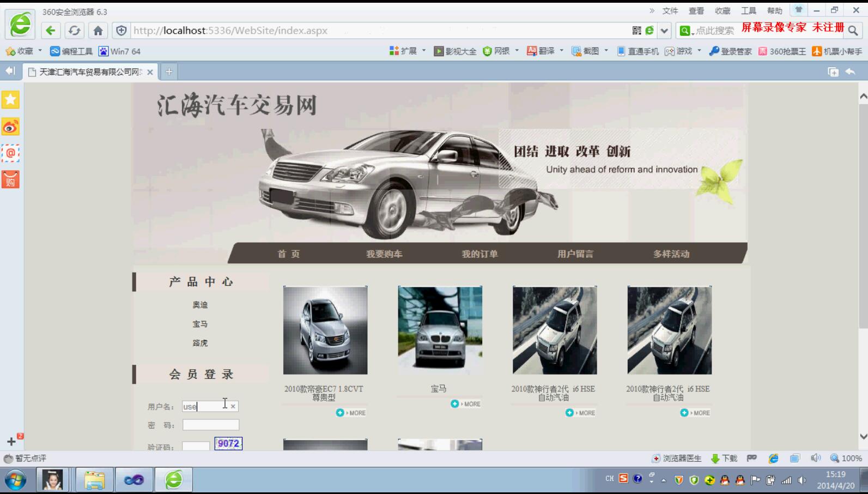Open the shopping icon in left sidebar
The height and width of the screenshot is (494, 868).
click(x=10, y=179)
